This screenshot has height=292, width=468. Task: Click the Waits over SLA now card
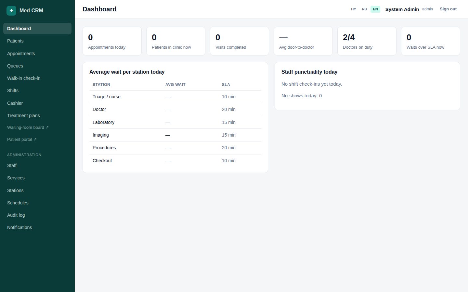click(431, 41)
